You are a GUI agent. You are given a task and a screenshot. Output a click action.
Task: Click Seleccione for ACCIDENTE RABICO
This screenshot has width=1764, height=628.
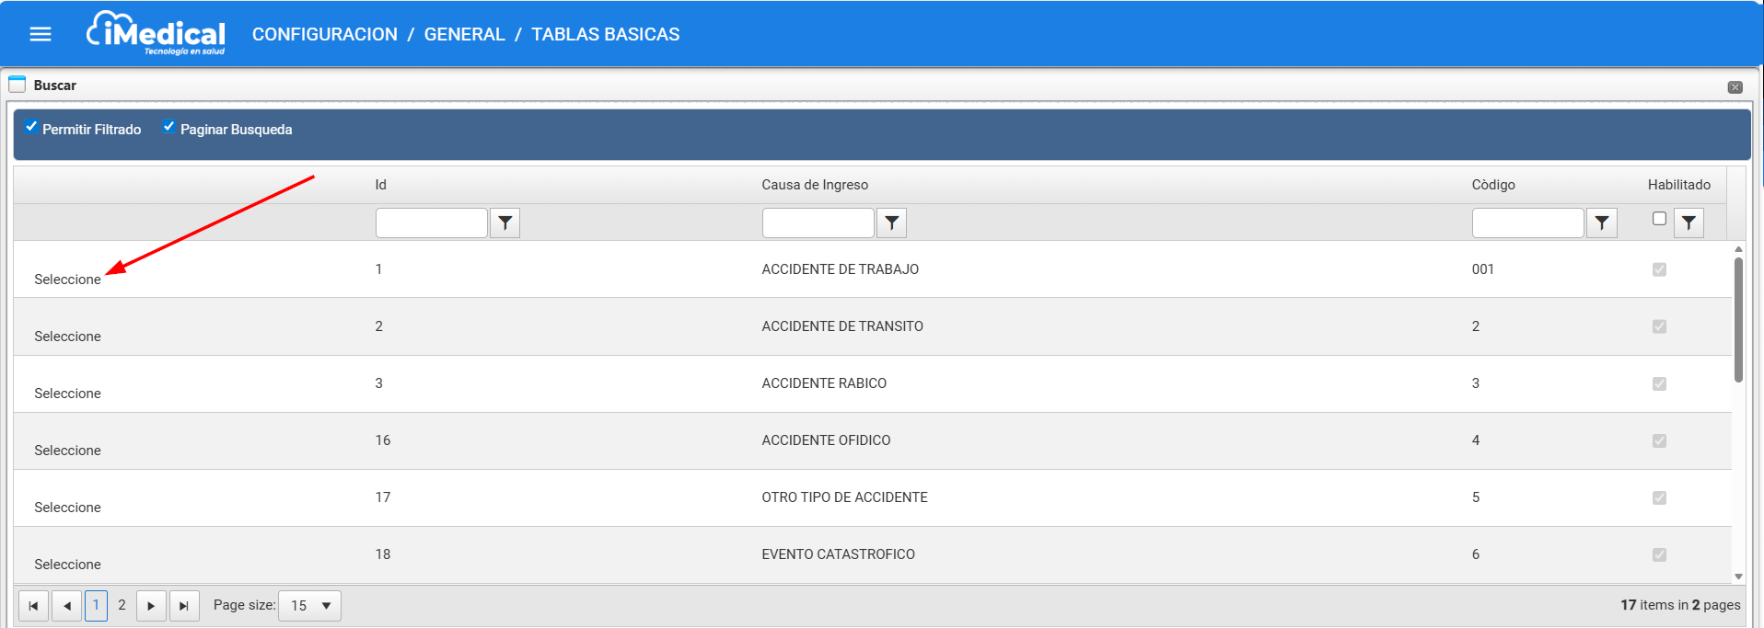coord(67,394)
